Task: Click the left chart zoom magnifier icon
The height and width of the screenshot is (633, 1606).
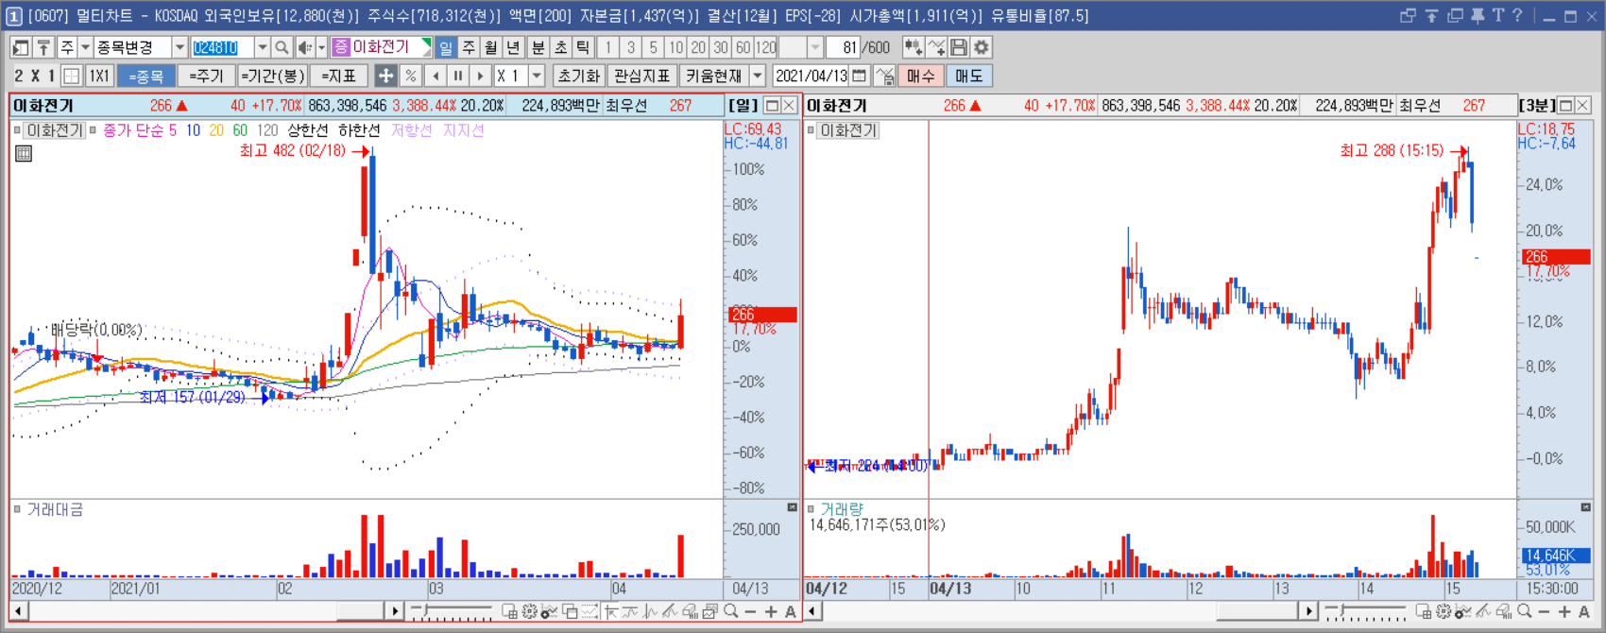Action: tap(731, 612)
